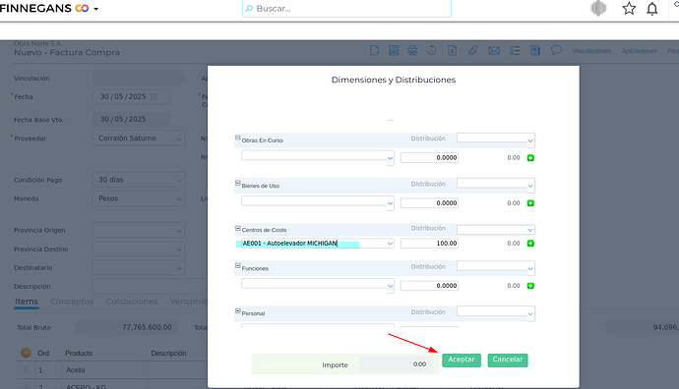Edit the Funciones 0.0000 percentage field
The height and width of the screenshot is (389, 679).
click(429, 286)
